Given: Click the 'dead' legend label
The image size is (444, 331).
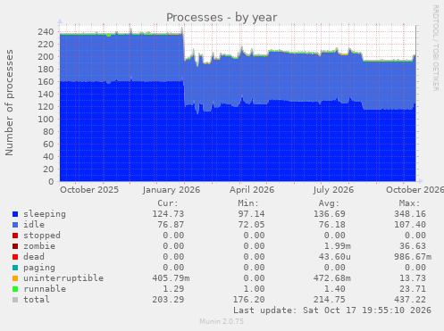Looking at the screenshot, I should (x=34, y=257).
